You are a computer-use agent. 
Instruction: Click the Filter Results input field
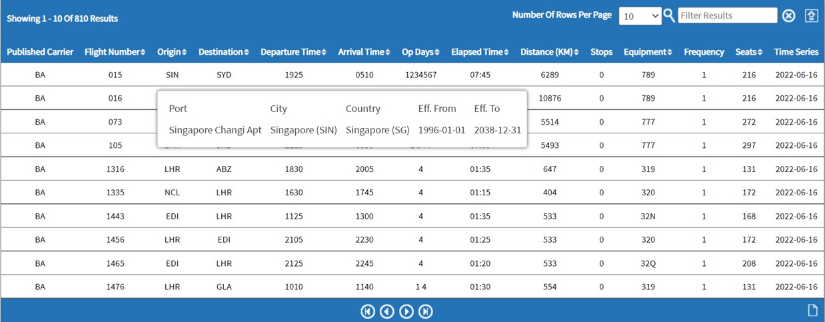click(x=727, y=15)
